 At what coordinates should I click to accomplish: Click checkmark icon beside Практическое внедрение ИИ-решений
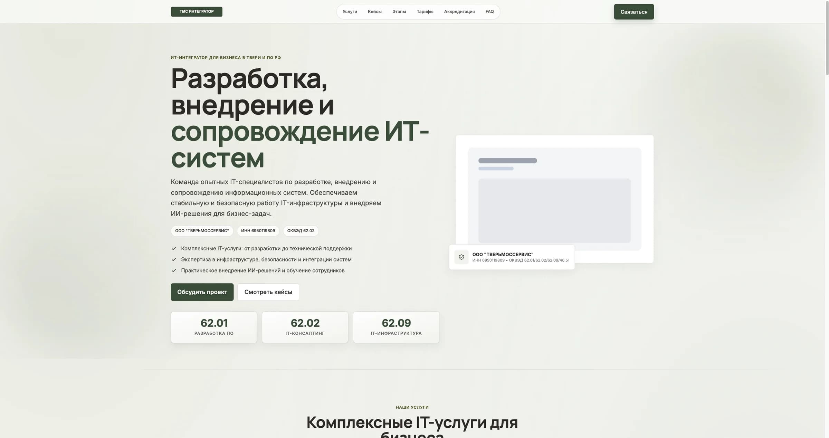(174, 270)
